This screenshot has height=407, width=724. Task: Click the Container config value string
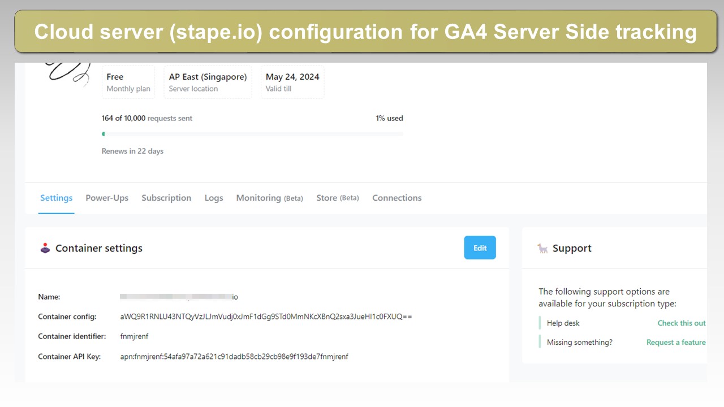coord(266,317)
